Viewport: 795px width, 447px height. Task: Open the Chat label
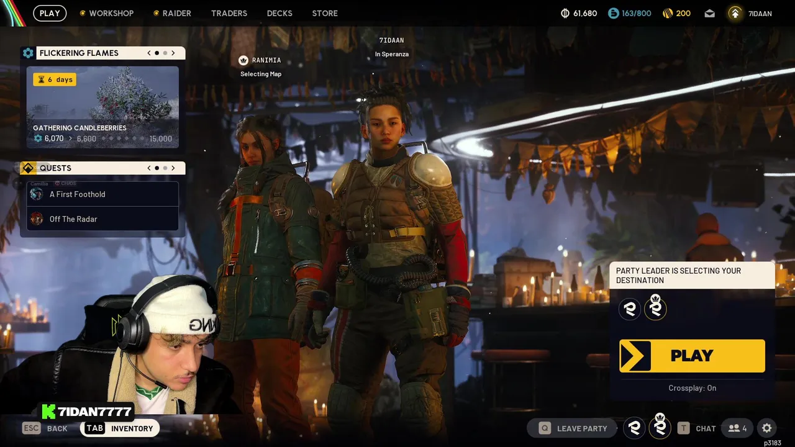(706, 428)
